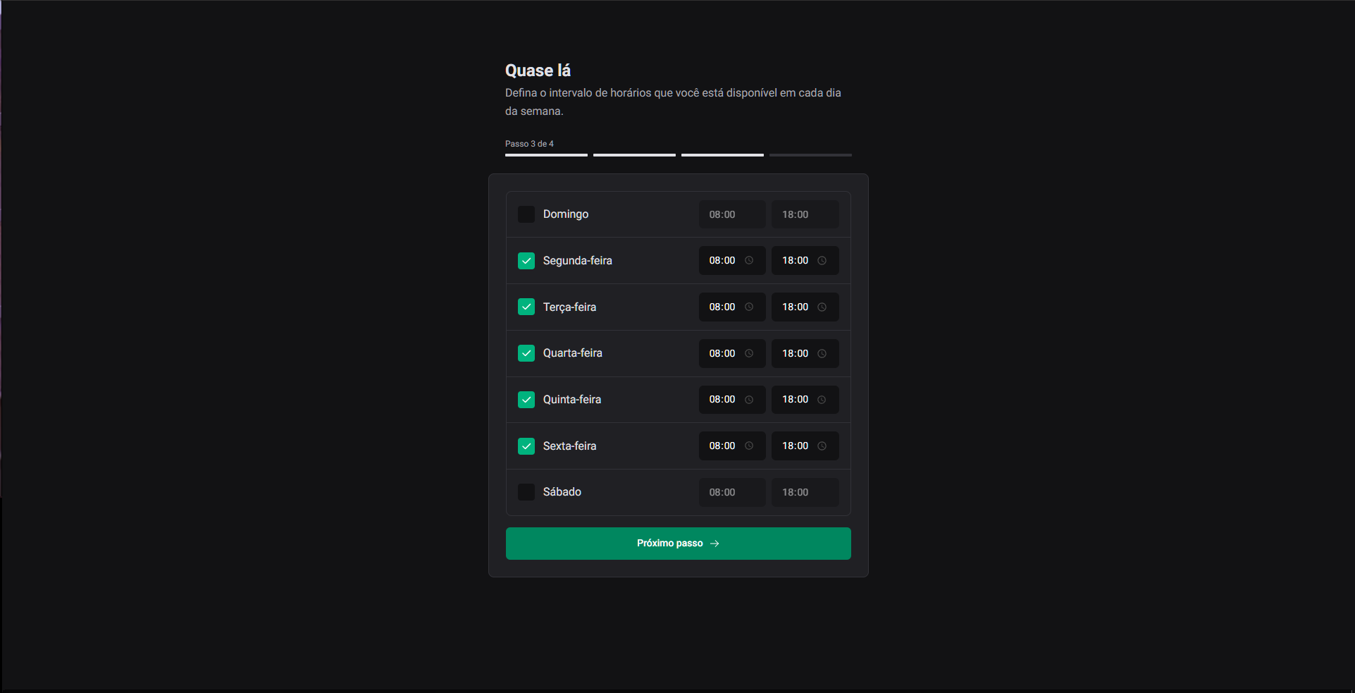Click the 08:00 value for Segunda-feira
Image resolution: width=1355 pixels, height=693 pixels.
pyautogui.click(x=722, y=261)
